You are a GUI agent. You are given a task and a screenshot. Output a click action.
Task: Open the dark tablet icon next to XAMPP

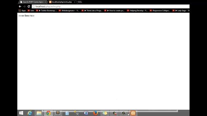coord(124,113)
